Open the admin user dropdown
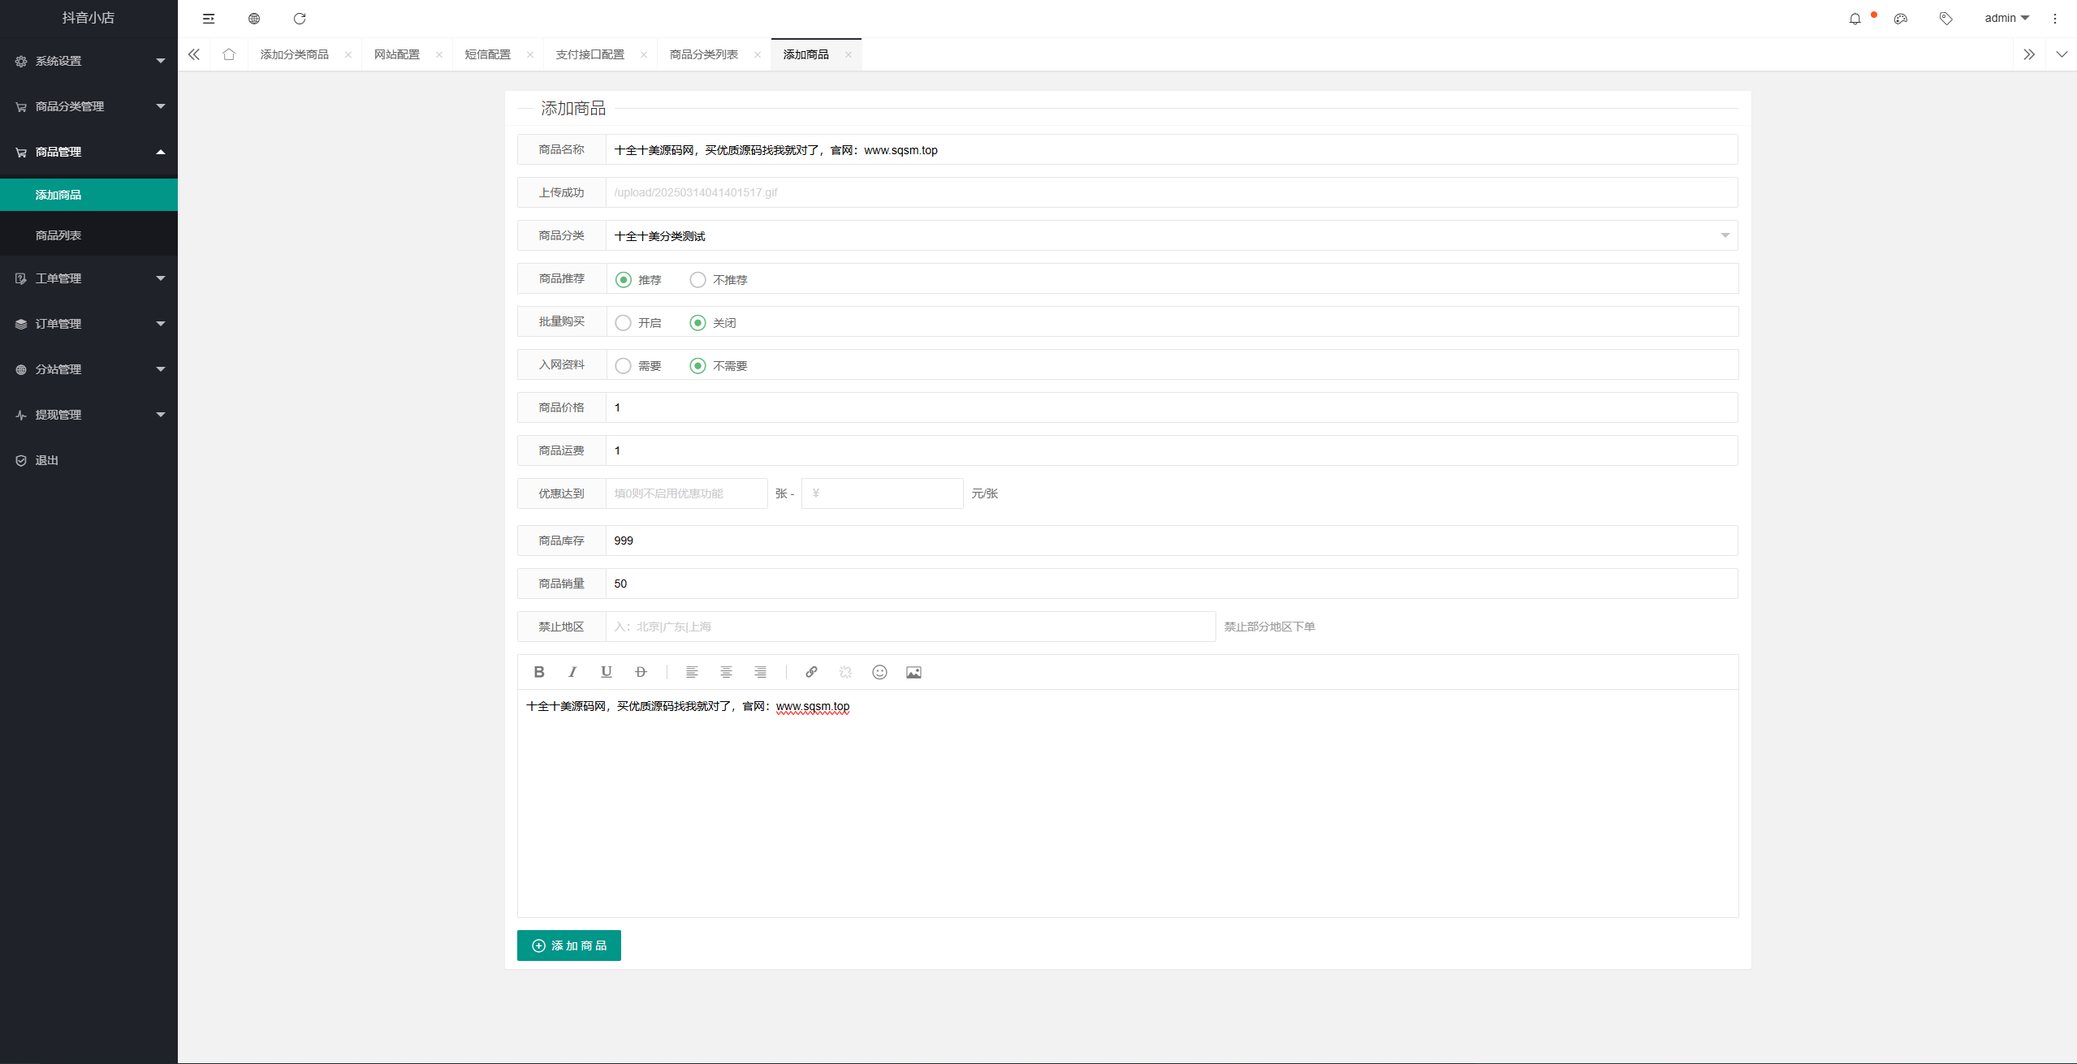Image resolution: width=2077 pixels, height=1064 pixels. click(2006, 19)
